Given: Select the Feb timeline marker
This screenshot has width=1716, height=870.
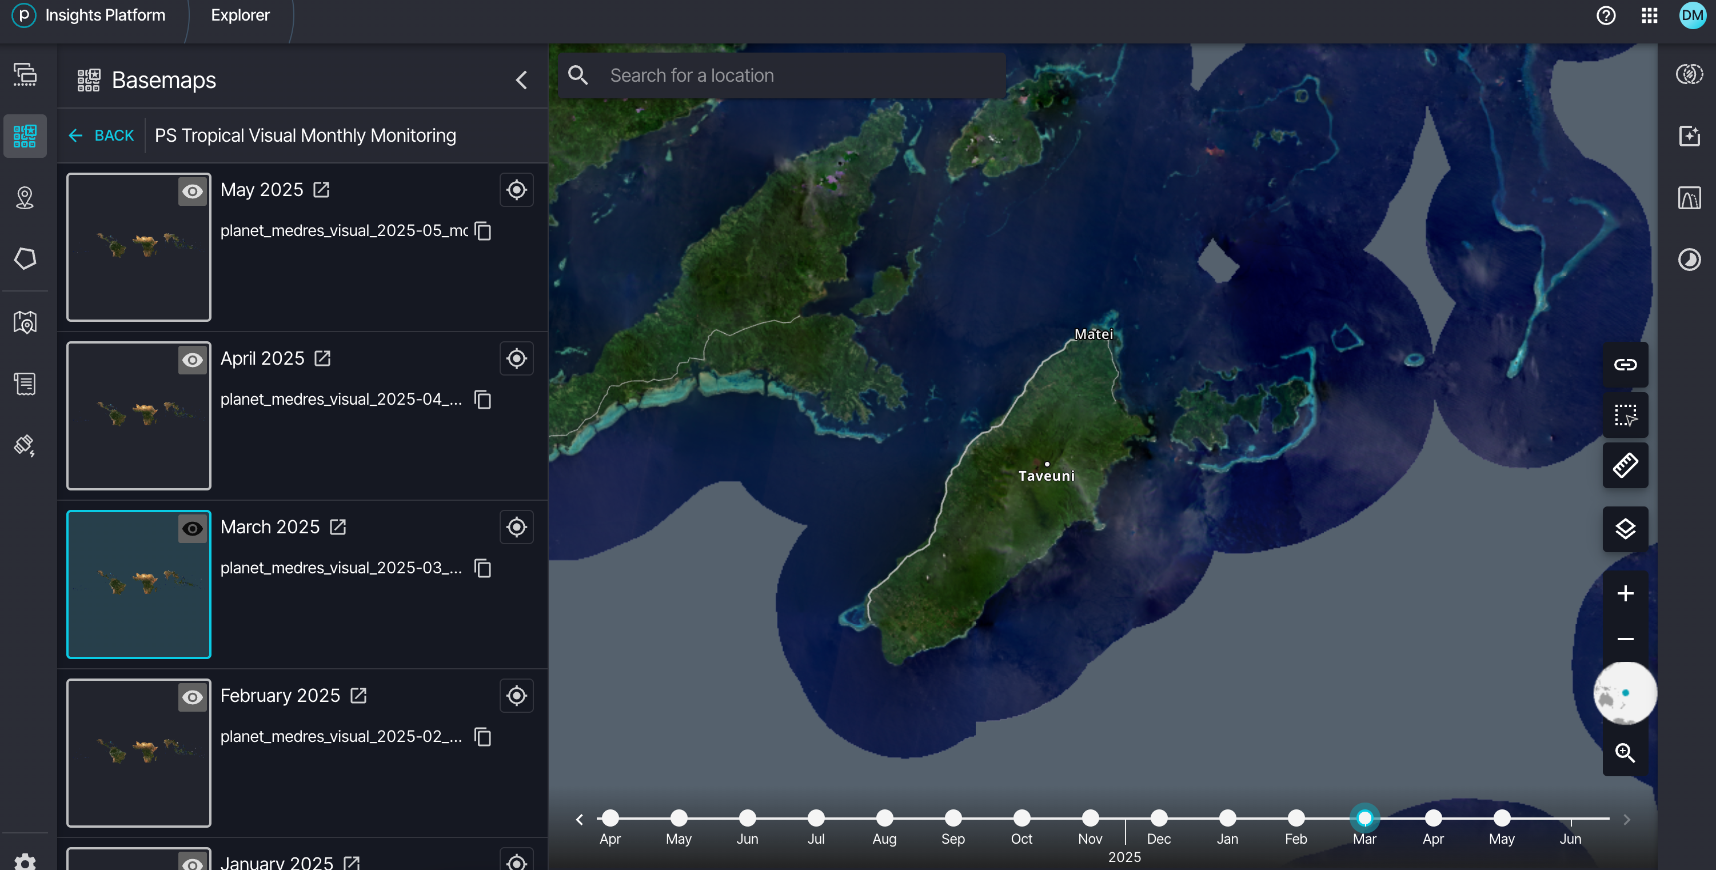Looking at the screenshot, I should tap(1296, 818).
